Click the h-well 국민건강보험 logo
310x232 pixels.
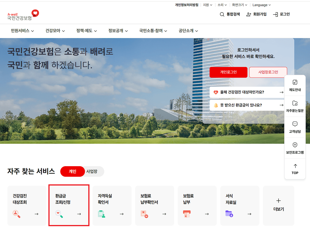[23, 15]
